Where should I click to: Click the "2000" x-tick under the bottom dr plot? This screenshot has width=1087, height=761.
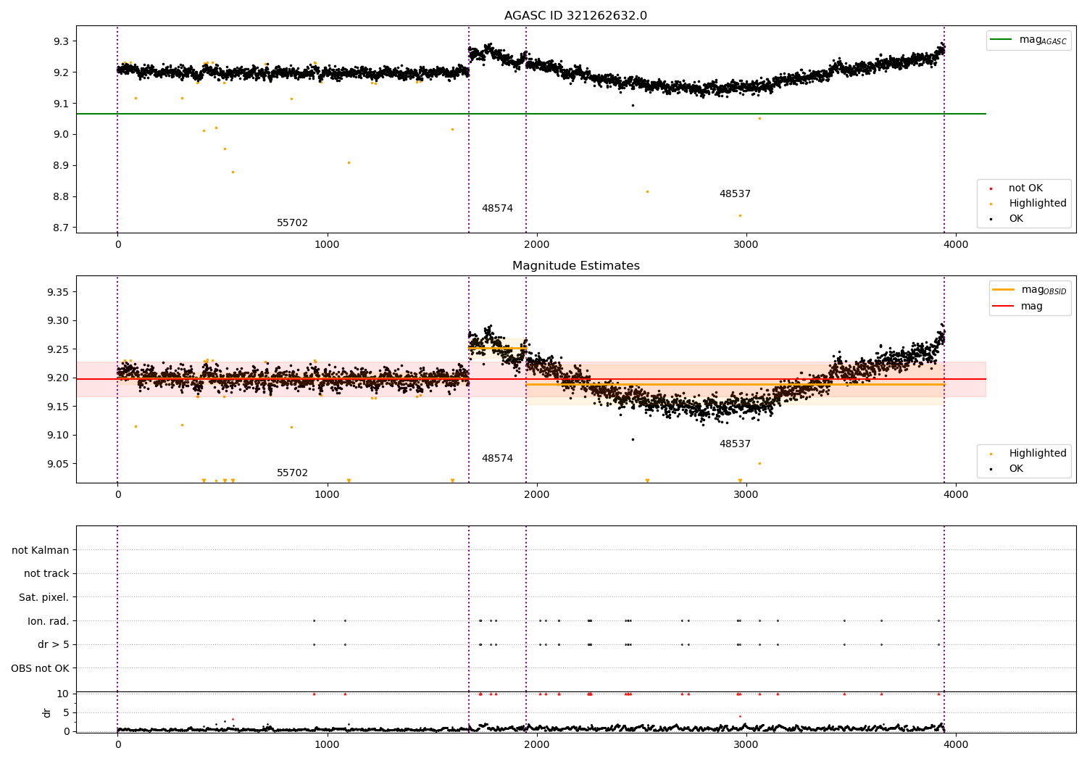[x=537, y=744]
